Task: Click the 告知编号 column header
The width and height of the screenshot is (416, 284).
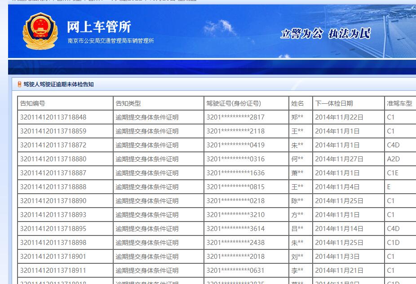Action: coord(32,103)
